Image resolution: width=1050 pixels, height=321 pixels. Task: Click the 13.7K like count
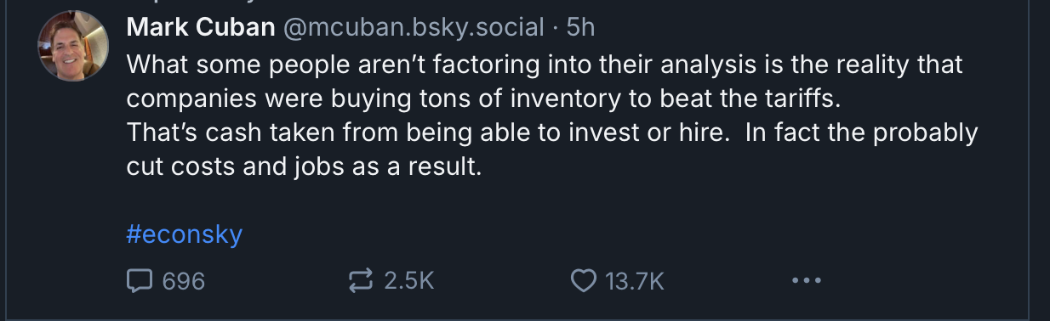[x=634, y=281]
